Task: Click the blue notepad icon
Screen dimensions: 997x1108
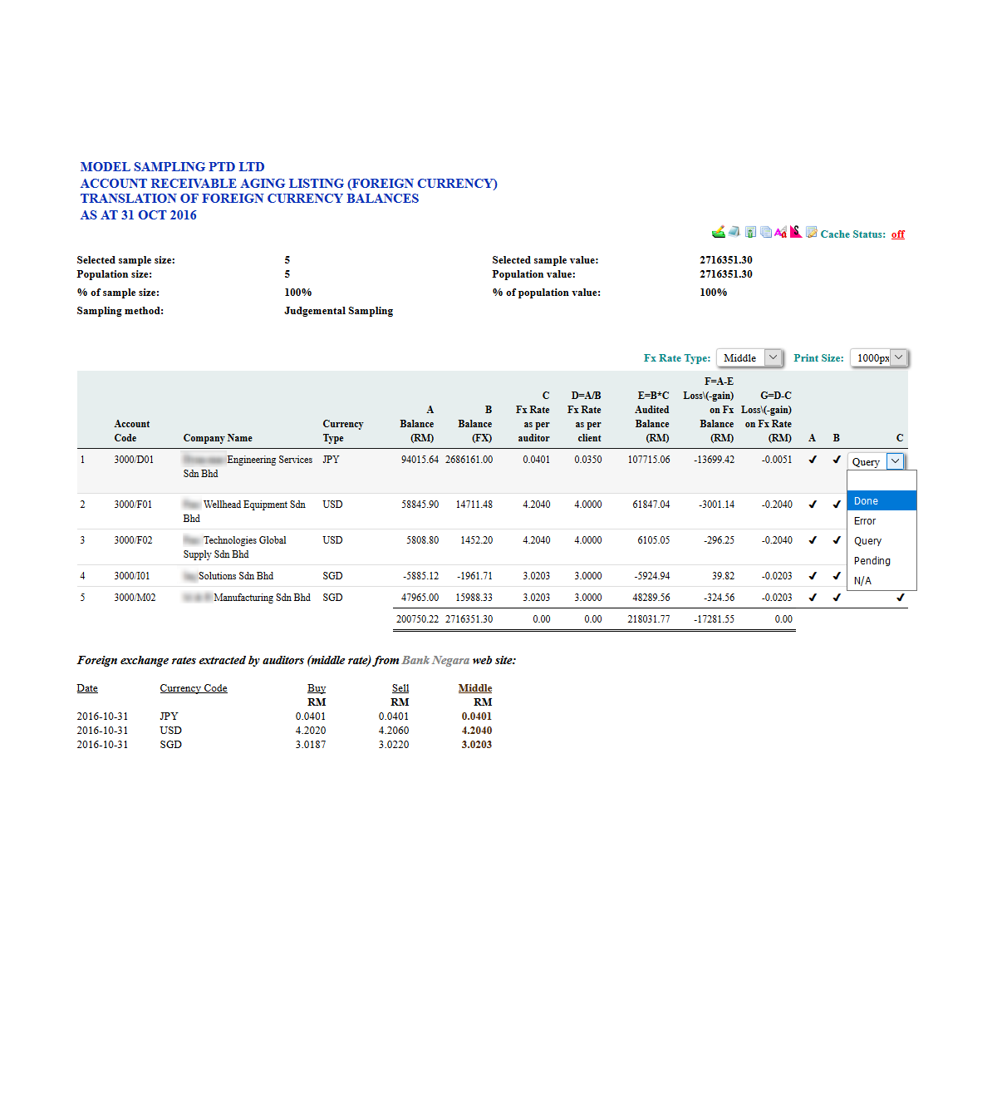Action: [734, 233]
